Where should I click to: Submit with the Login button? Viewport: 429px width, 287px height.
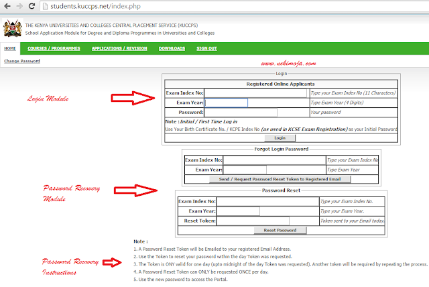tap(280, 138)
